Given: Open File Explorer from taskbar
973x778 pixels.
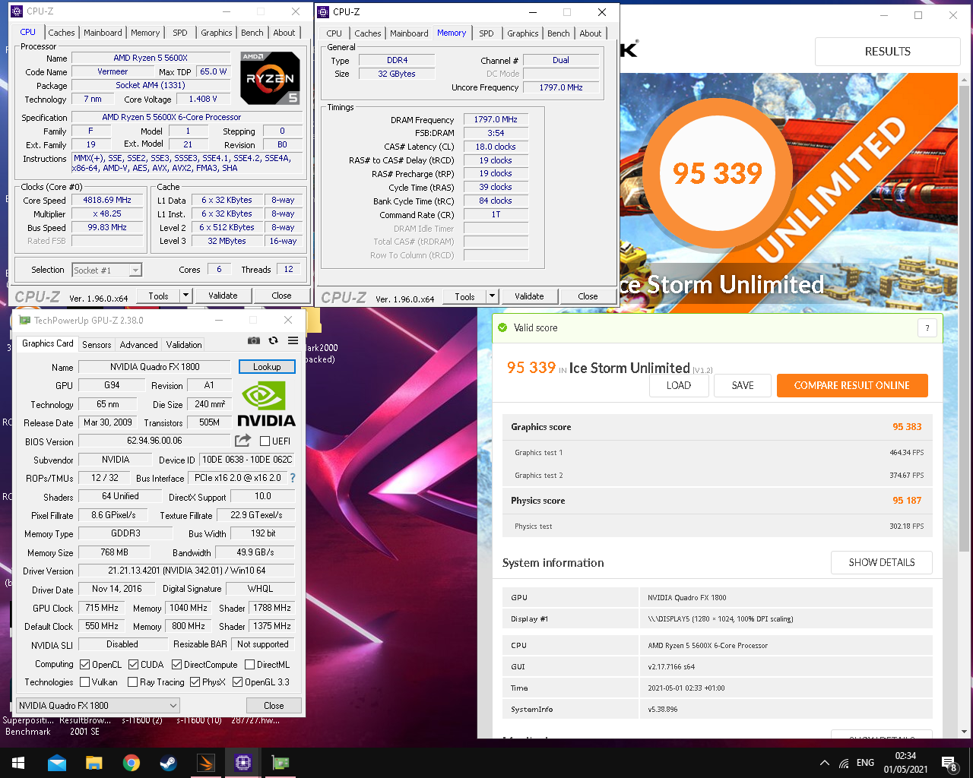Looking at the screenshot, I should (x=94, y=763).
